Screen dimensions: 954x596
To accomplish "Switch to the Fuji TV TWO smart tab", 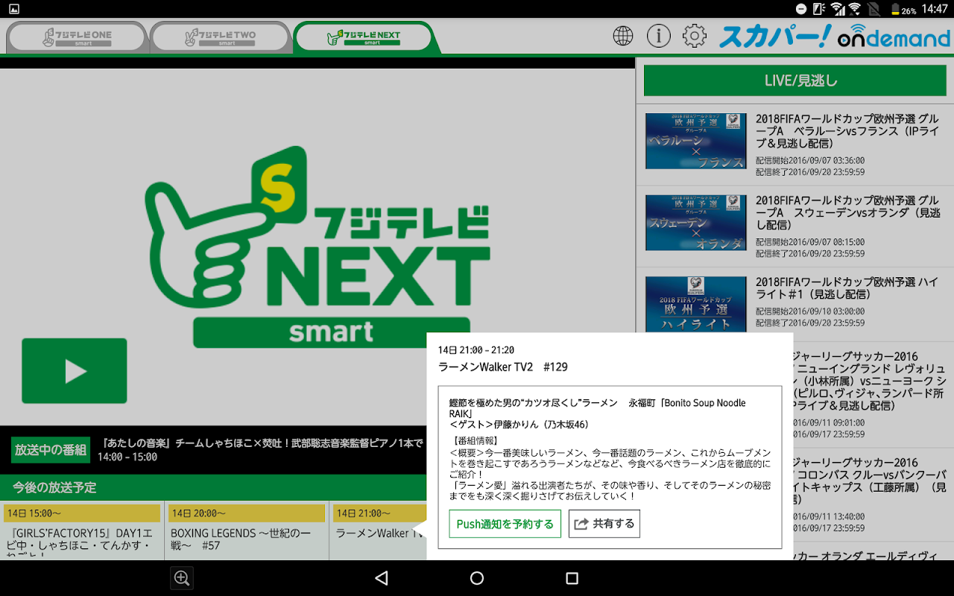I will click(x=220, y=37).
